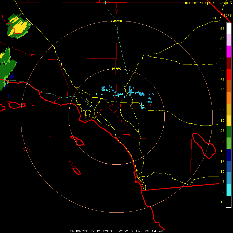The height and width of the screenshot is (233, 233).
Task: Click the legend value 6
Action: point(223,181)
